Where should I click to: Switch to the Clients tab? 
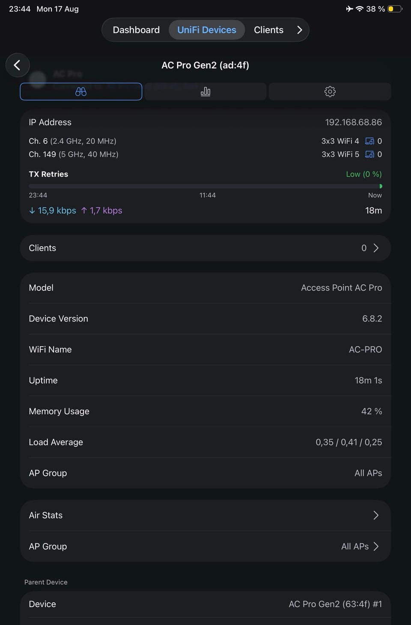coord(268,30)
